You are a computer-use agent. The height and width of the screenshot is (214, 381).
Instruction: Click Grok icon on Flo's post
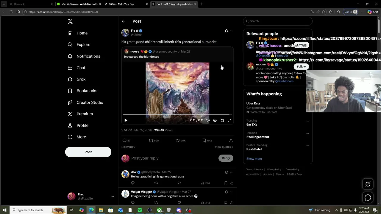[x=227, y=31]
